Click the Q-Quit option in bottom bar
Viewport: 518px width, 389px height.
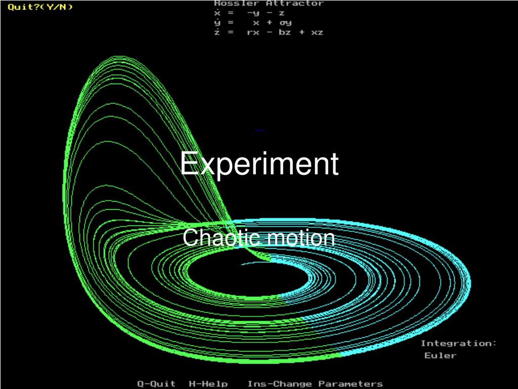click(156, 384)
